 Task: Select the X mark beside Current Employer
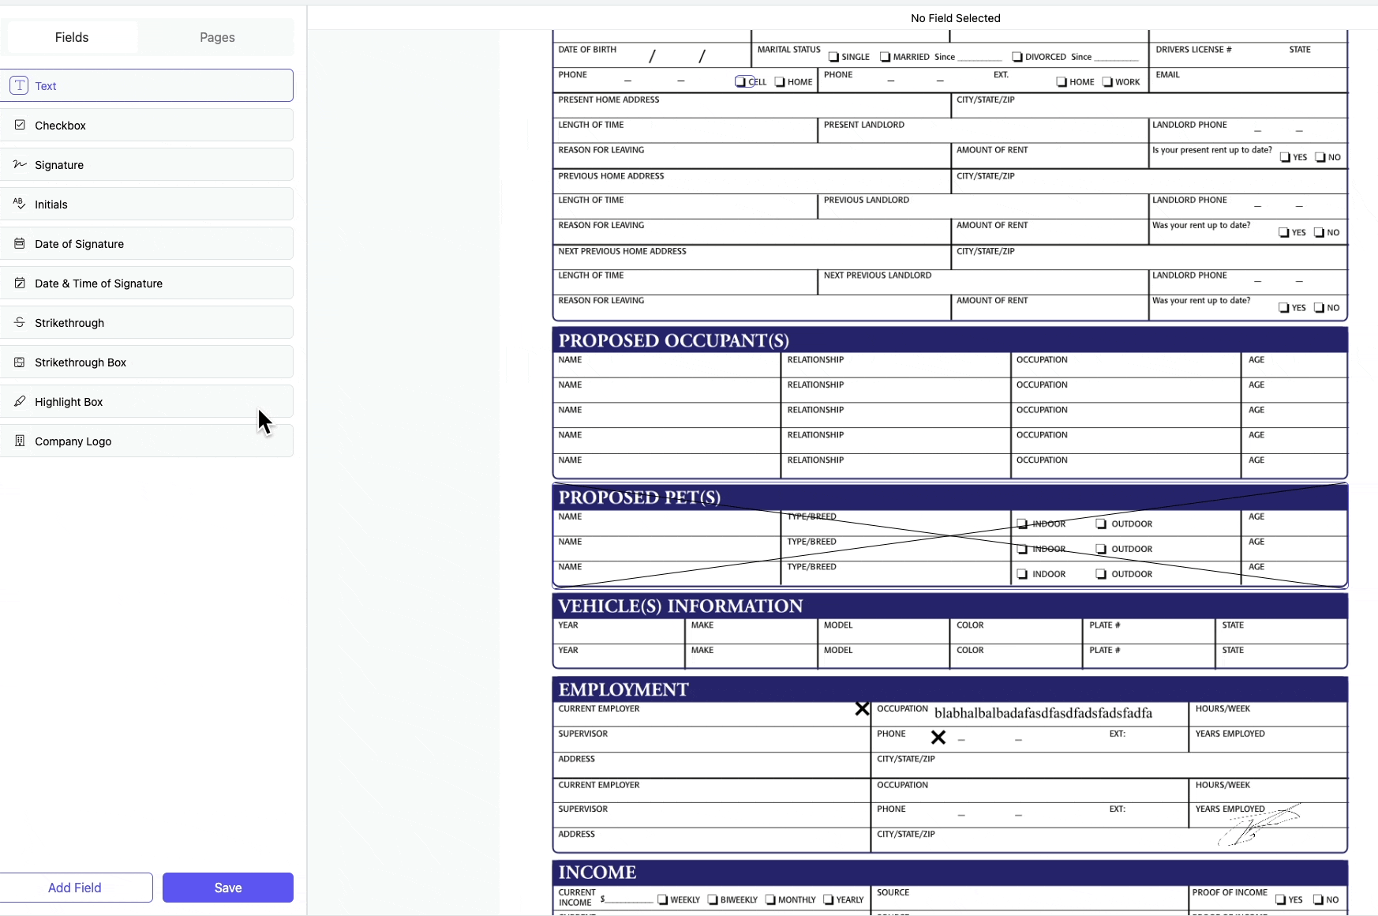862,709
